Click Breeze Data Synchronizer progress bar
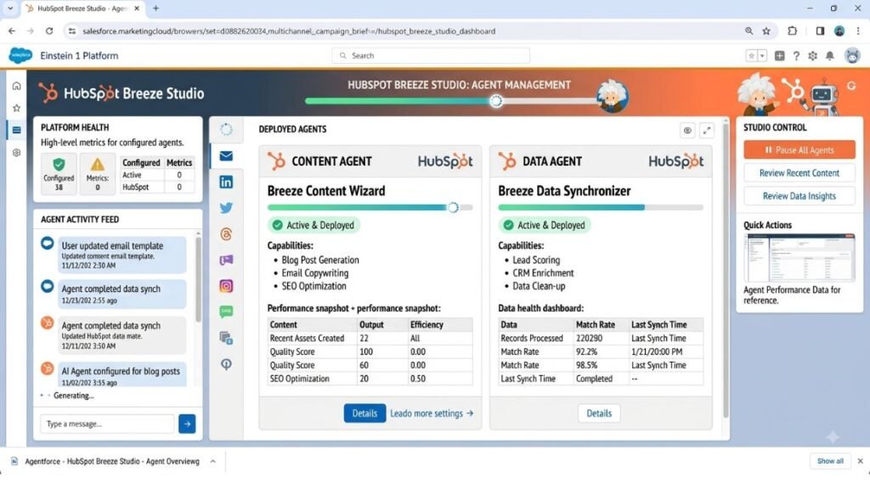 click(601, 207)
